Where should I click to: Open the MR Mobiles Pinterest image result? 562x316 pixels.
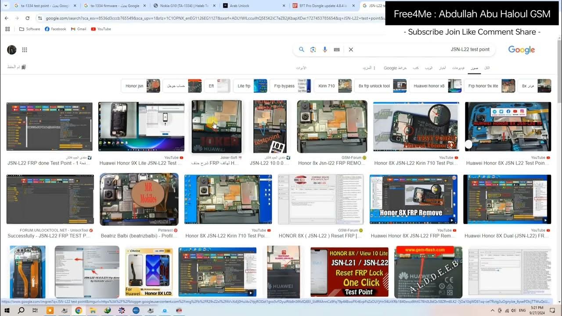tap(139, 200)
